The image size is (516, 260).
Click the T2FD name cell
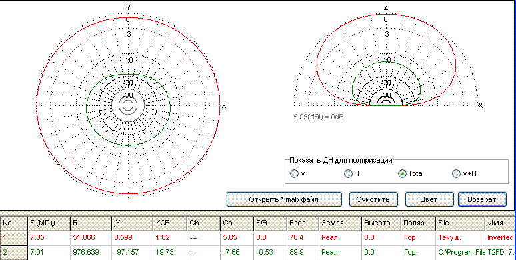500,253
